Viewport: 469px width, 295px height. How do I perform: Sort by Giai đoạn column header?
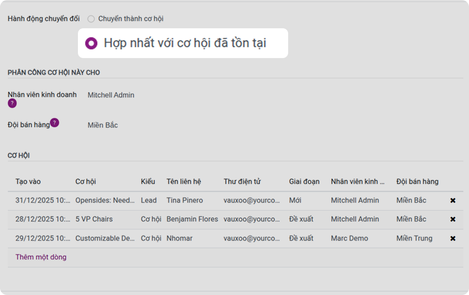coord(304,182)
